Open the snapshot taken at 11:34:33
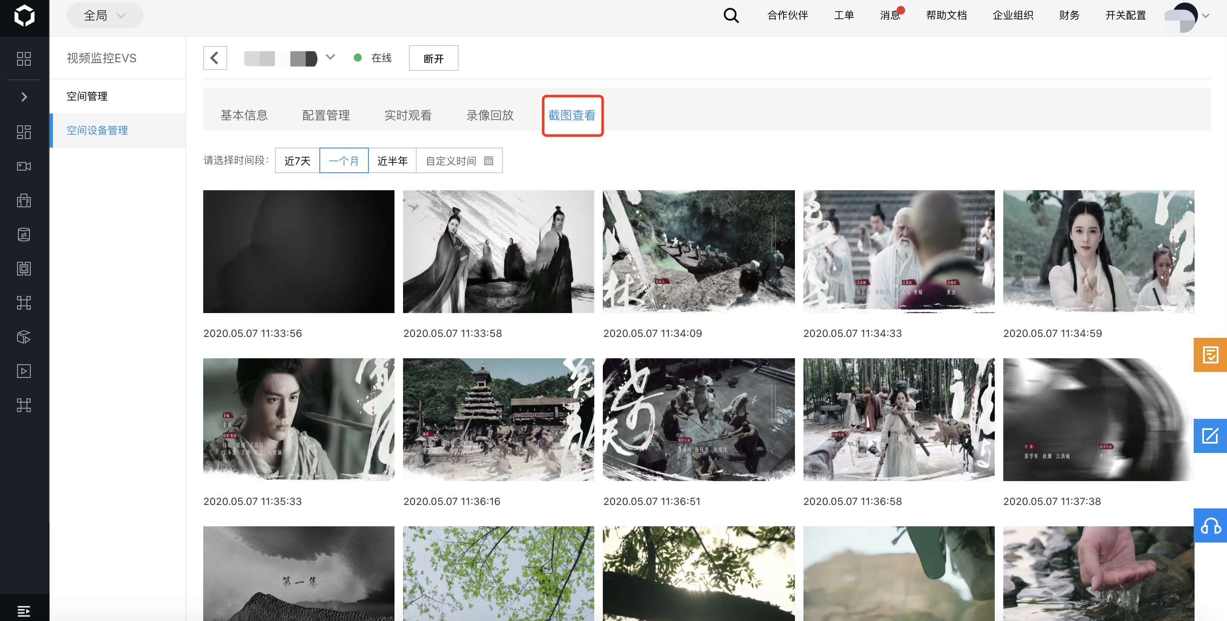This screenshot has height=621, width=1227. pos(899,252)
